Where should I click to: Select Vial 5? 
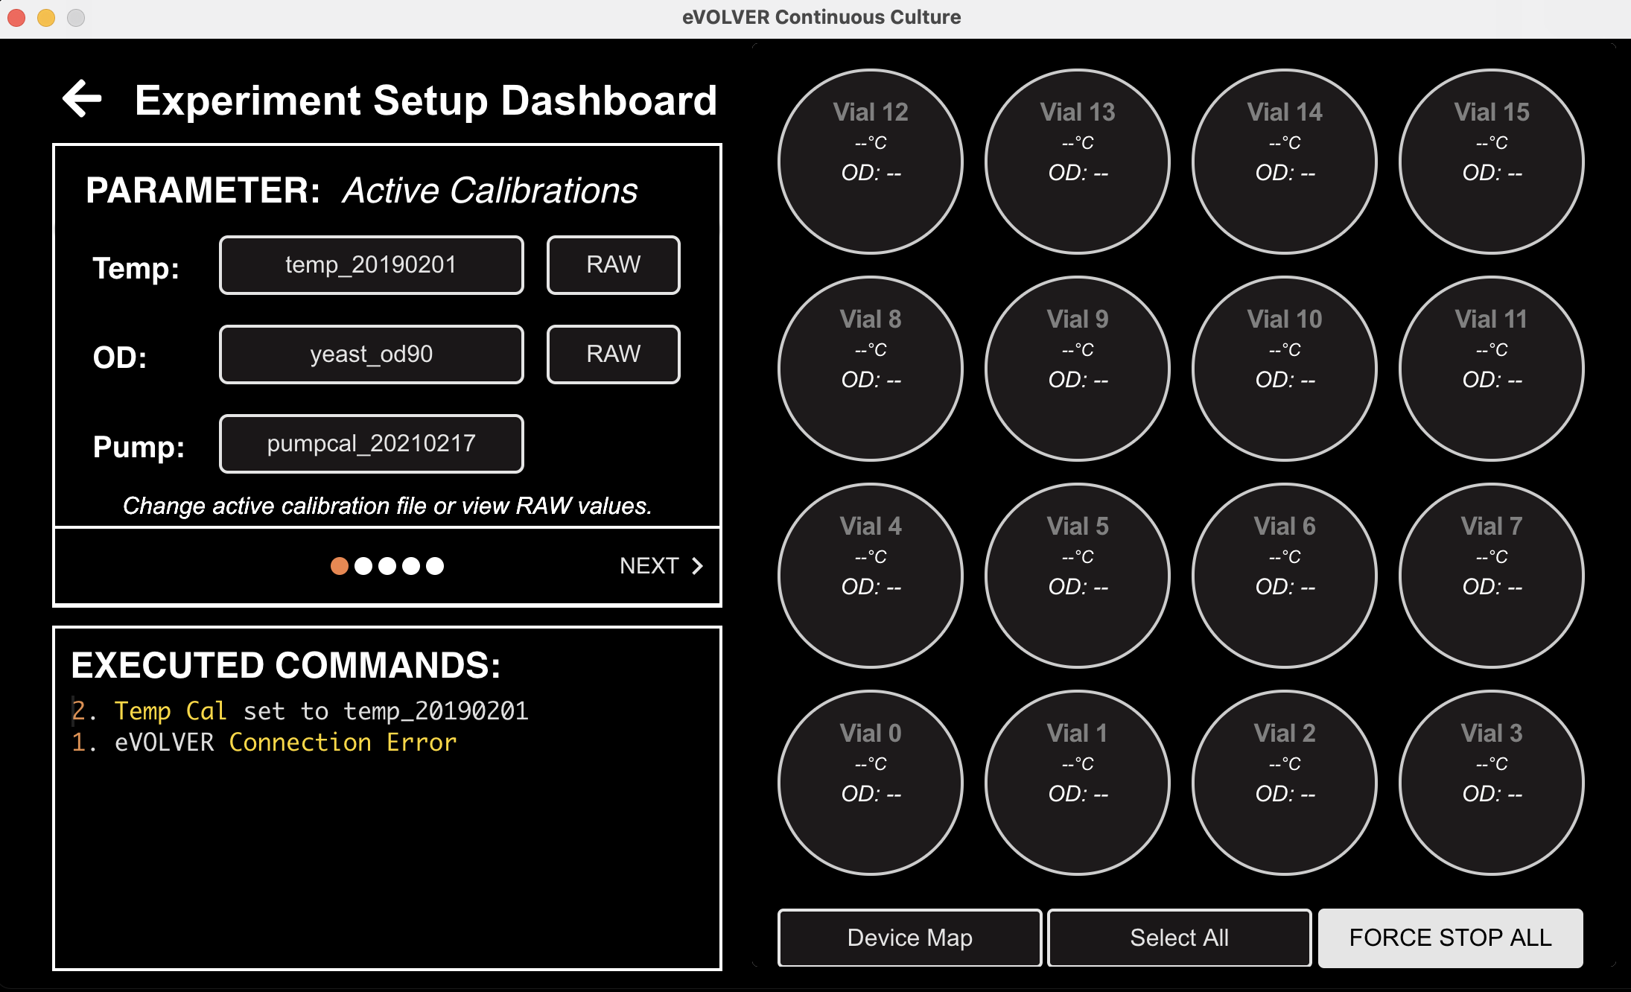click(x=1078, y=576)
